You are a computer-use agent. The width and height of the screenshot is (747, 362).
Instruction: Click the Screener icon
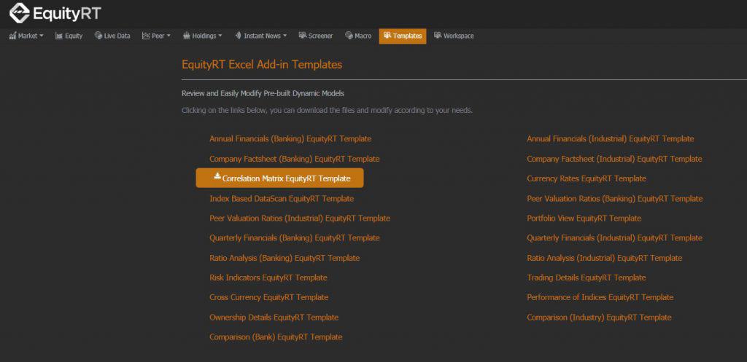(x=302, y=36)
